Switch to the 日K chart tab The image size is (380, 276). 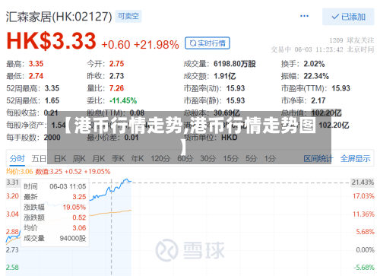click(x=60, y=159)
